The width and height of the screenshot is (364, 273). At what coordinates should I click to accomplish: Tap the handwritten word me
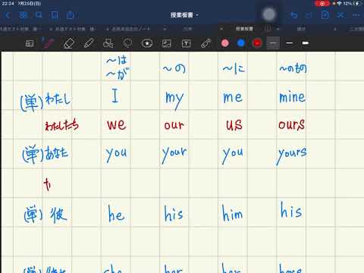point(233,98)
